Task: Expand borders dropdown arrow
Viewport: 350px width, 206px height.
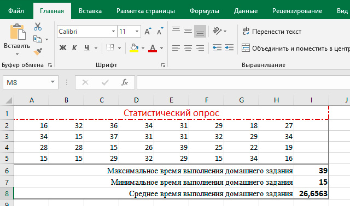Action: coord(119,48)
